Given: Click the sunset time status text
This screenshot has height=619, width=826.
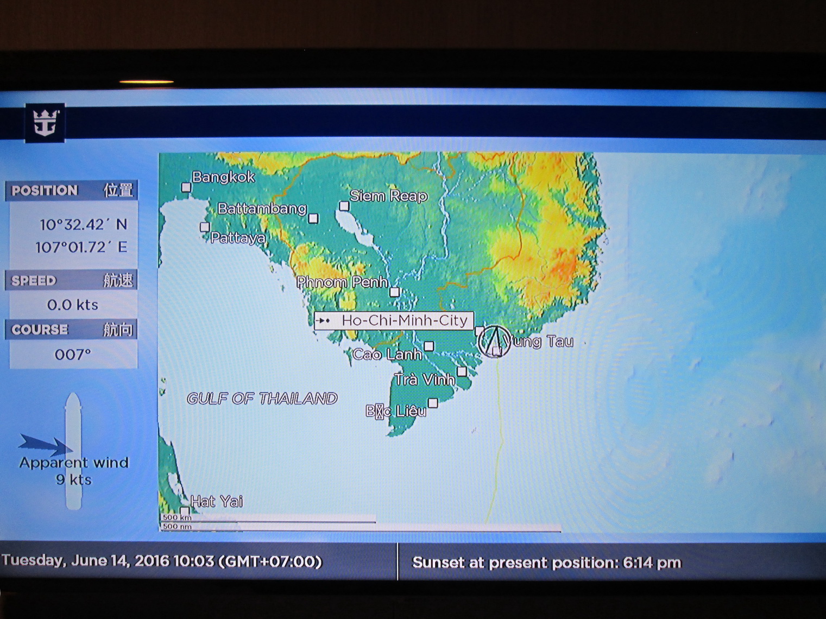Looking at the screenshot, I should pos(546,563).
